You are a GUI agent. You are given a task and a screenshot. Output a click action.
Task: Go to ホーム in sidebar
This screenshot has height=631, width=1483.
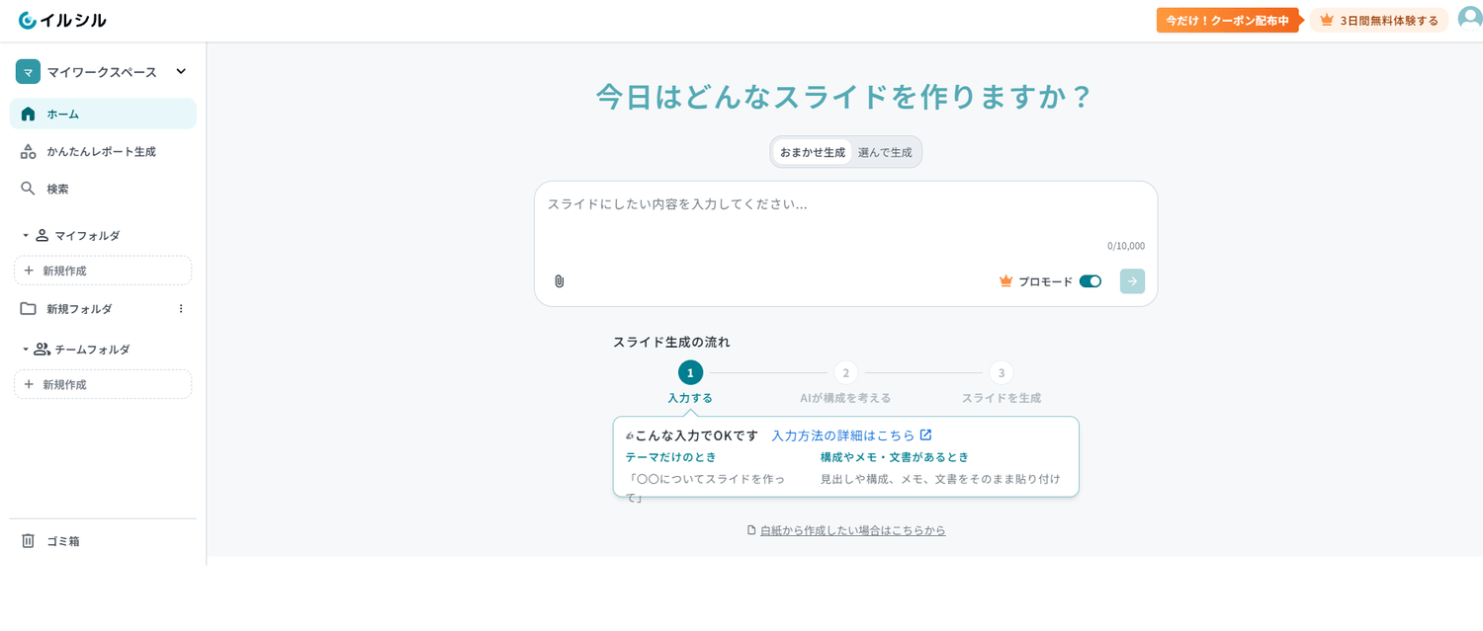pos(103,114)
